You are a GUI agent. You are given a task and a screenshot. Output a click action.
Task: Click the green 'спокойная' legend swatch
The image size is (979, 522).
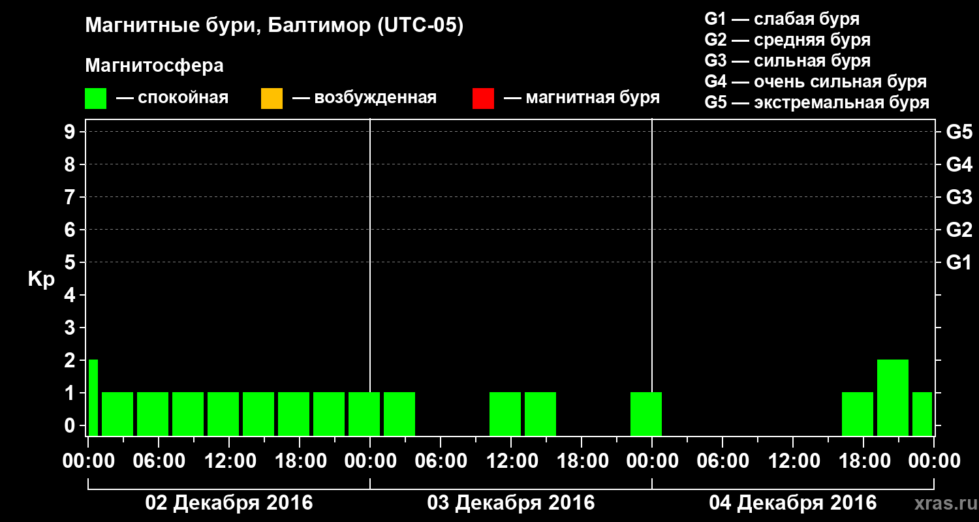95,99
